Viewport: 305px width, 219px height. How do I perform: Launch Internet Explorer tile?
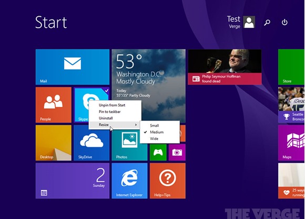129,181
